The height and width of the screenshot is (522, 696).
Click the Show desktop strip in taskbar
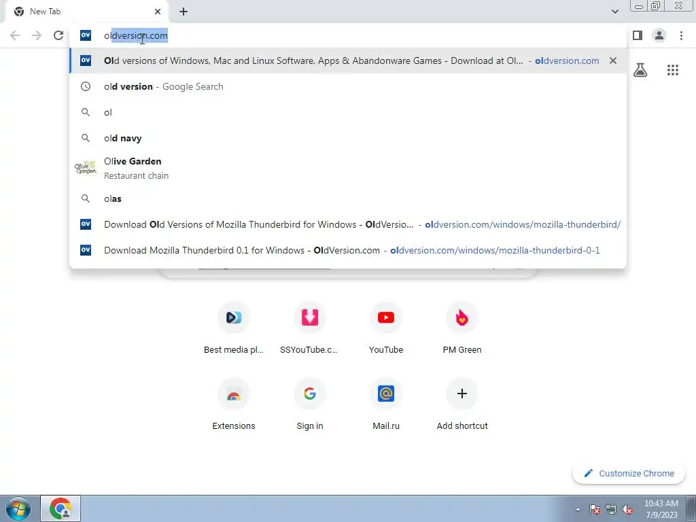pyautogui.click(x=691, y=508)
